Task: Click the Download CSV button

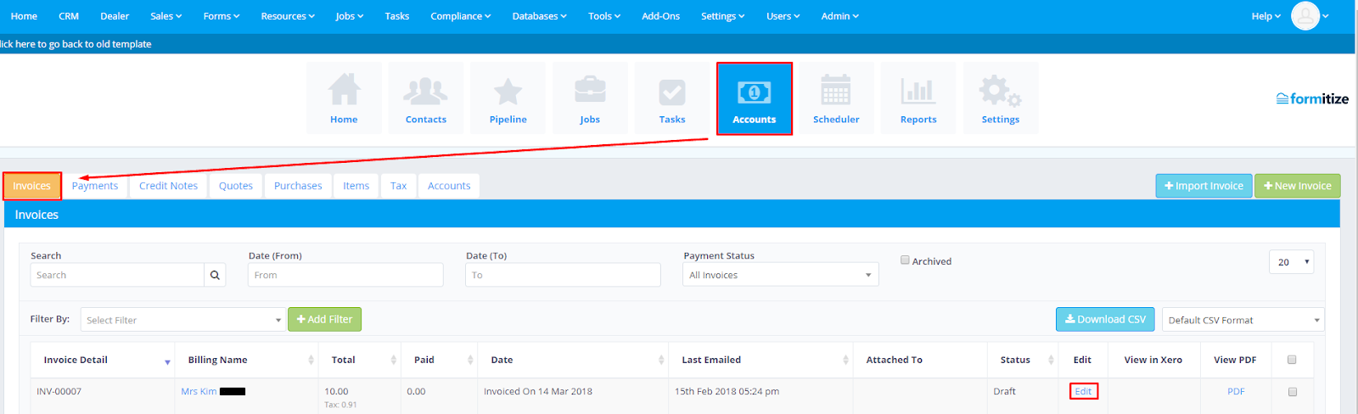Action: coord(1105,319)
